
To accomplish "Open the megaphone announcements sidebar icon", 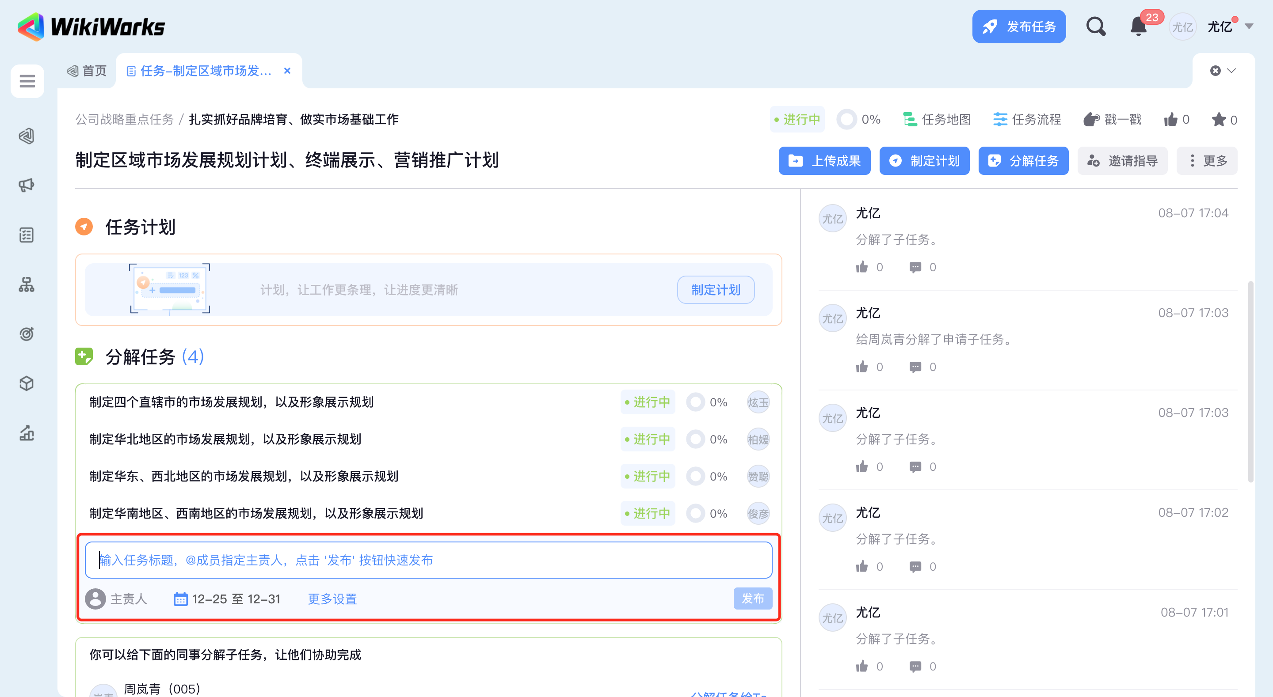I will point(27,185).
